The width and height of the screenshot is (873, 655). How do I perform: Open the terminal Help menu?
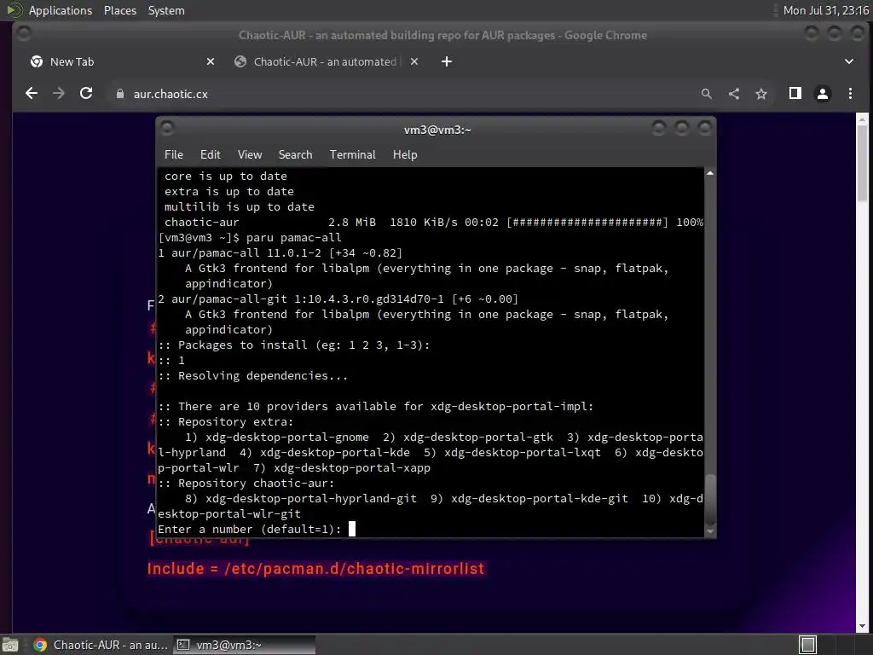click(405, 155)
